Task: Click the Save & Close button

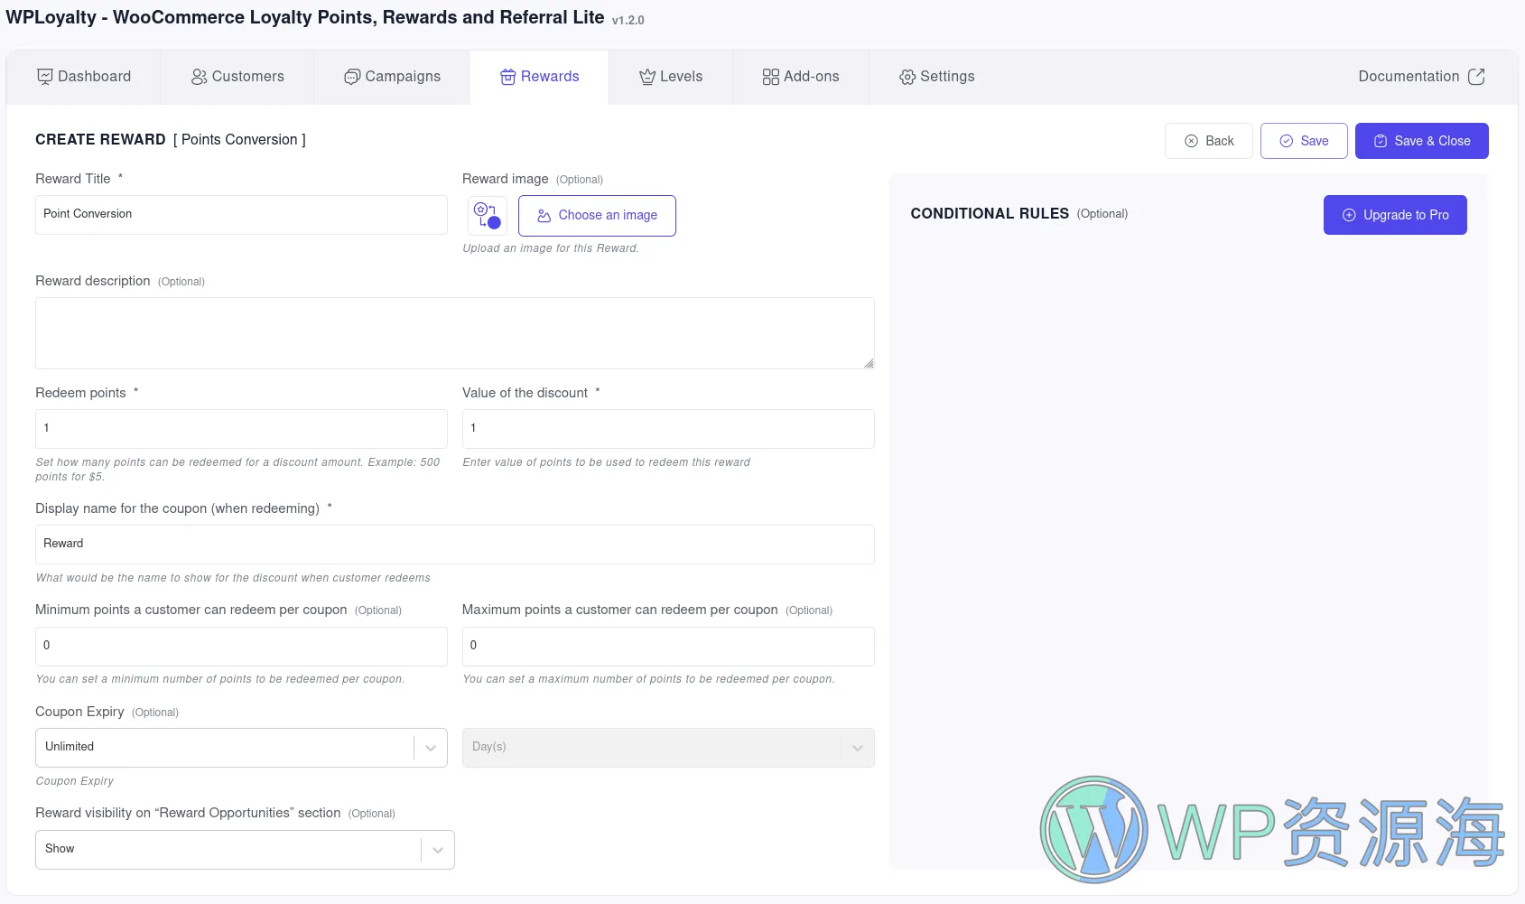Action: 1421,141
